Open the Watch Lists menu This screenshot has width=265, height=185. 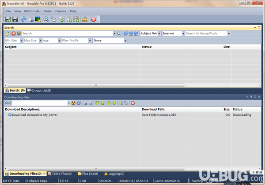(33, 11)
